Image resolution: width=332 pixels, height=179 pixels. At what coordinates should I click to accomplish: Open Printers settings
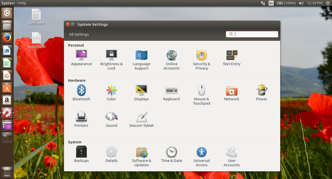pos(81,119)
